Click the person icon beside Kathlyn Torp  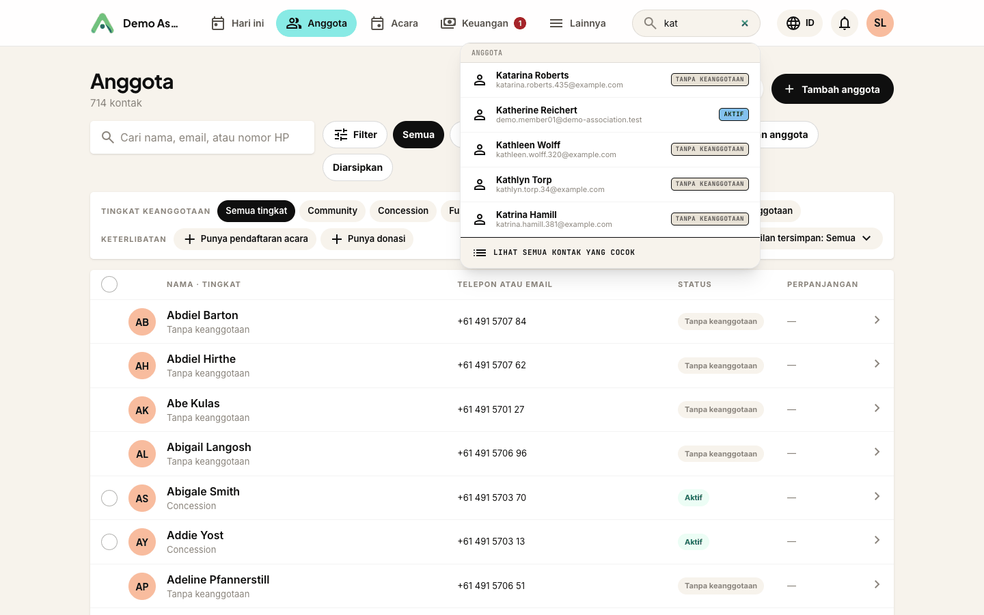pos(480,184)
